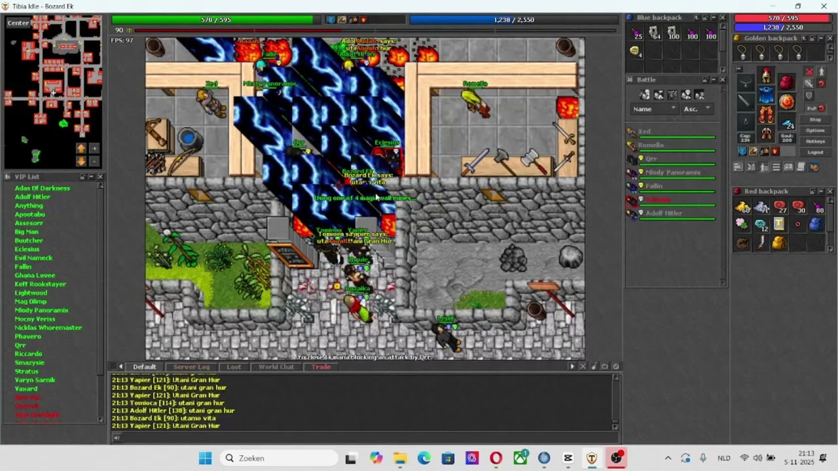The height and width of the screenshot is (471, 838).
Task: Toggle the fifth Battle list filter icon
Action: (x=699, y=94)
